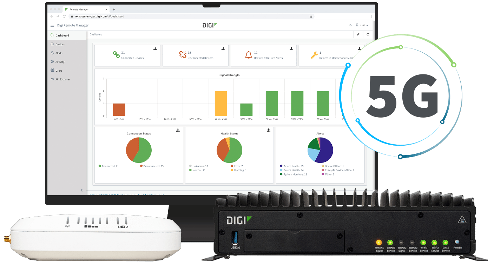Screen dimensions: 494x265
Task: Click the edit dashboard pencil icon
Action: (x=358, y=34)
